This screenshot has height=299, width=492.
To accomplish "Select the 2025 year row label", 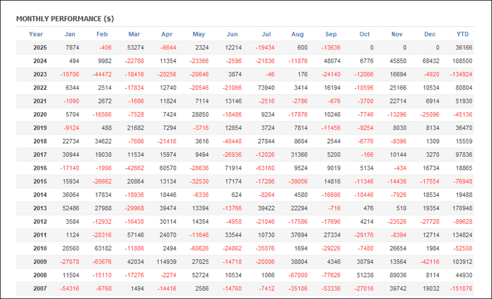I will click(x=40, y=48).
